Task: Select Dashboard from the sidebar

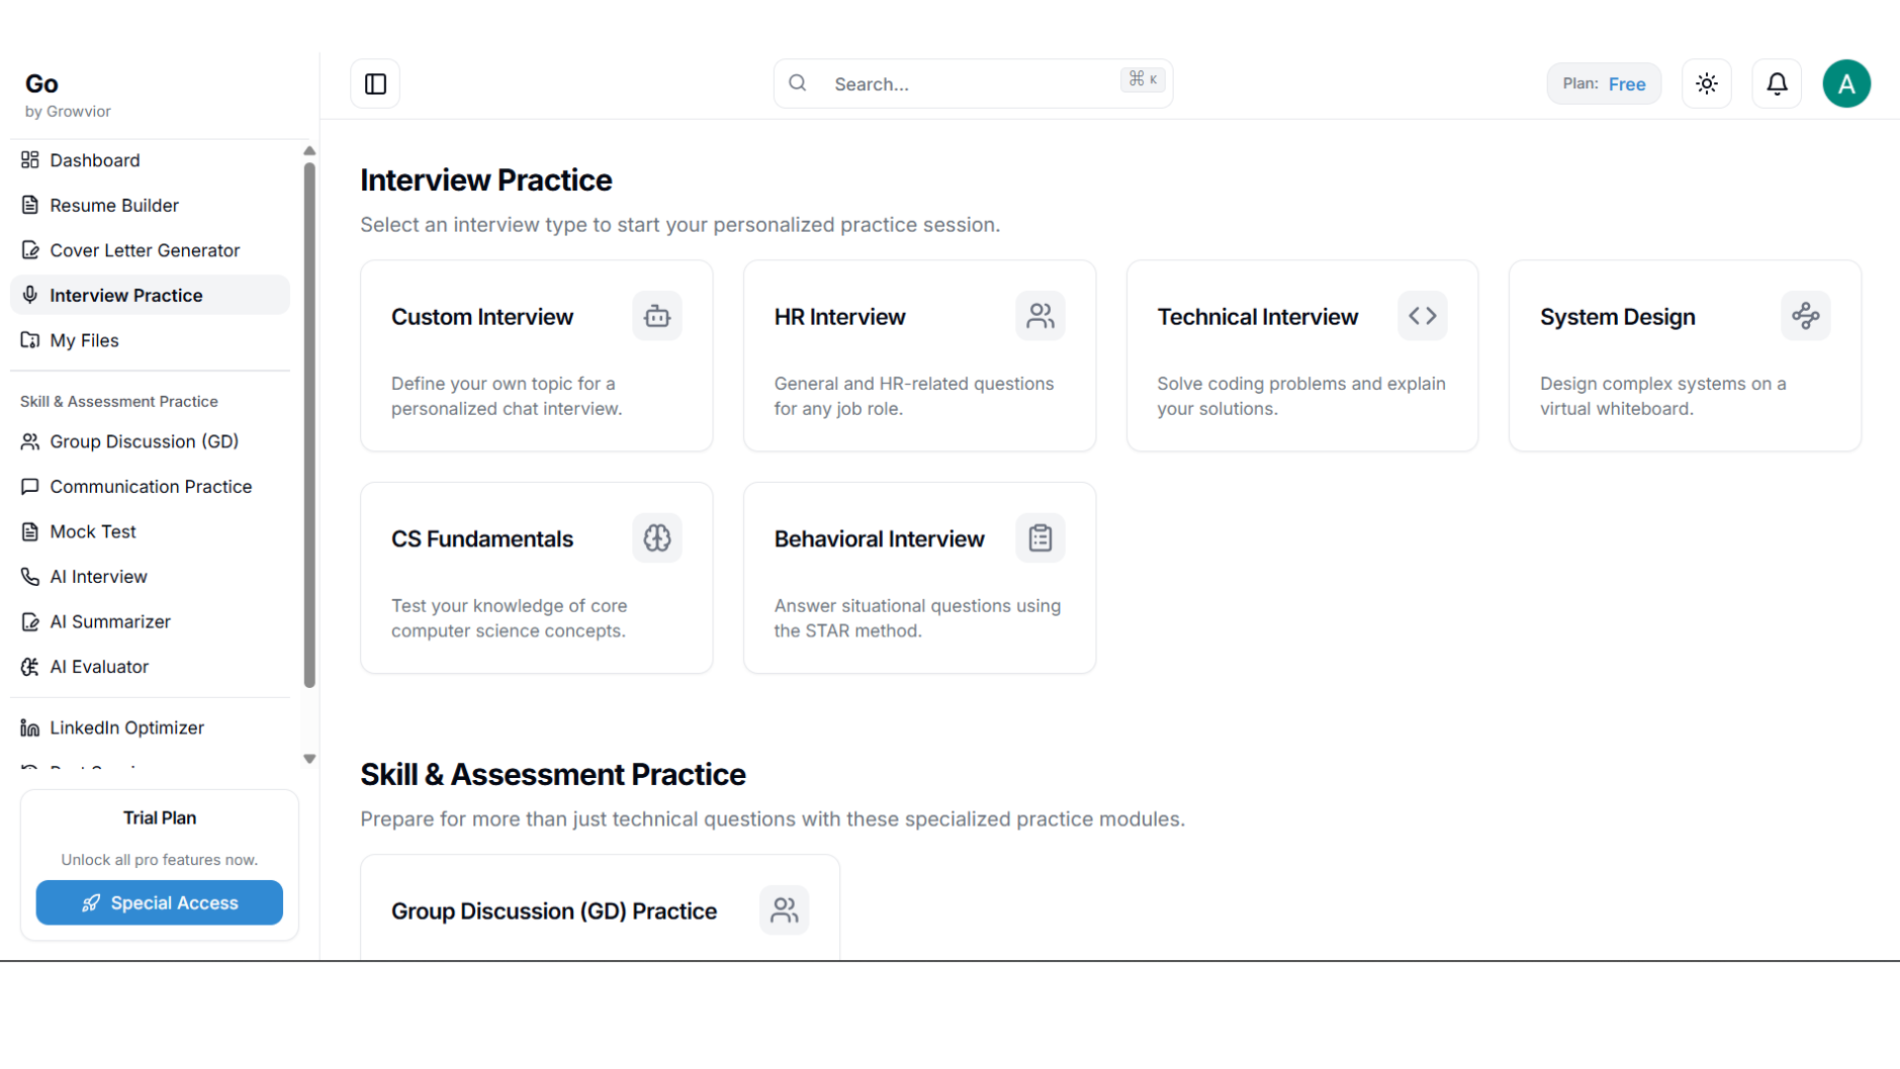Action: click(94, 159)
